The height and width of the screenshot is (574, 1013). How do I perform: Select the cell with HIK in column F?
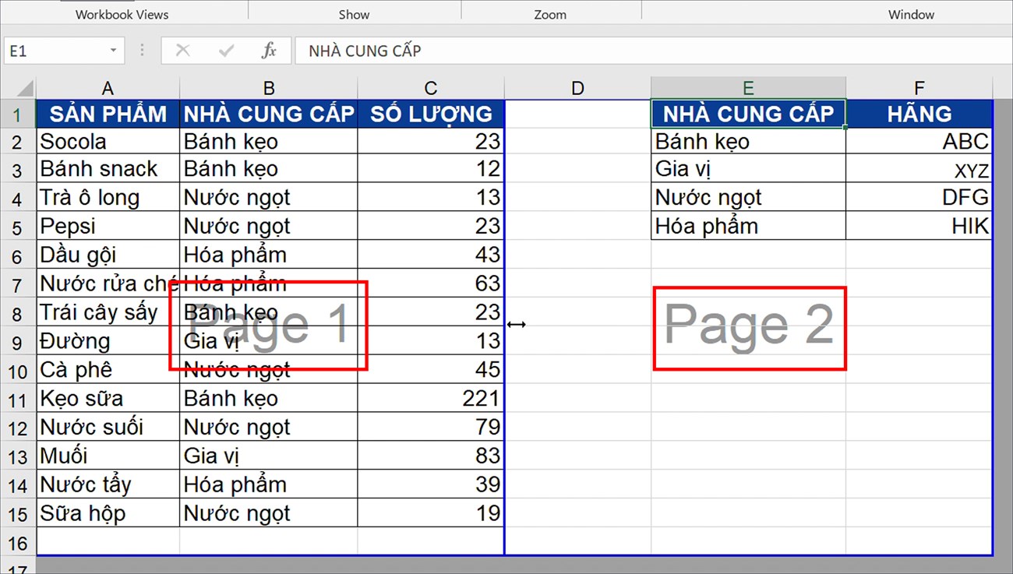[x=919, y=226]
